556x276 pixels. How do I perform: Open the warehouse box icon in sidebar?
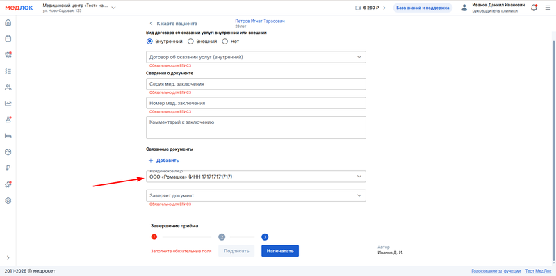click(x=8, y=152)
